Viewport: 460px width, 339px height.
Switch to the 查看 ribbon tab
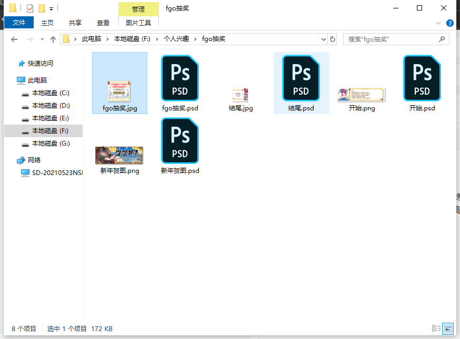(x=103, y=23)
